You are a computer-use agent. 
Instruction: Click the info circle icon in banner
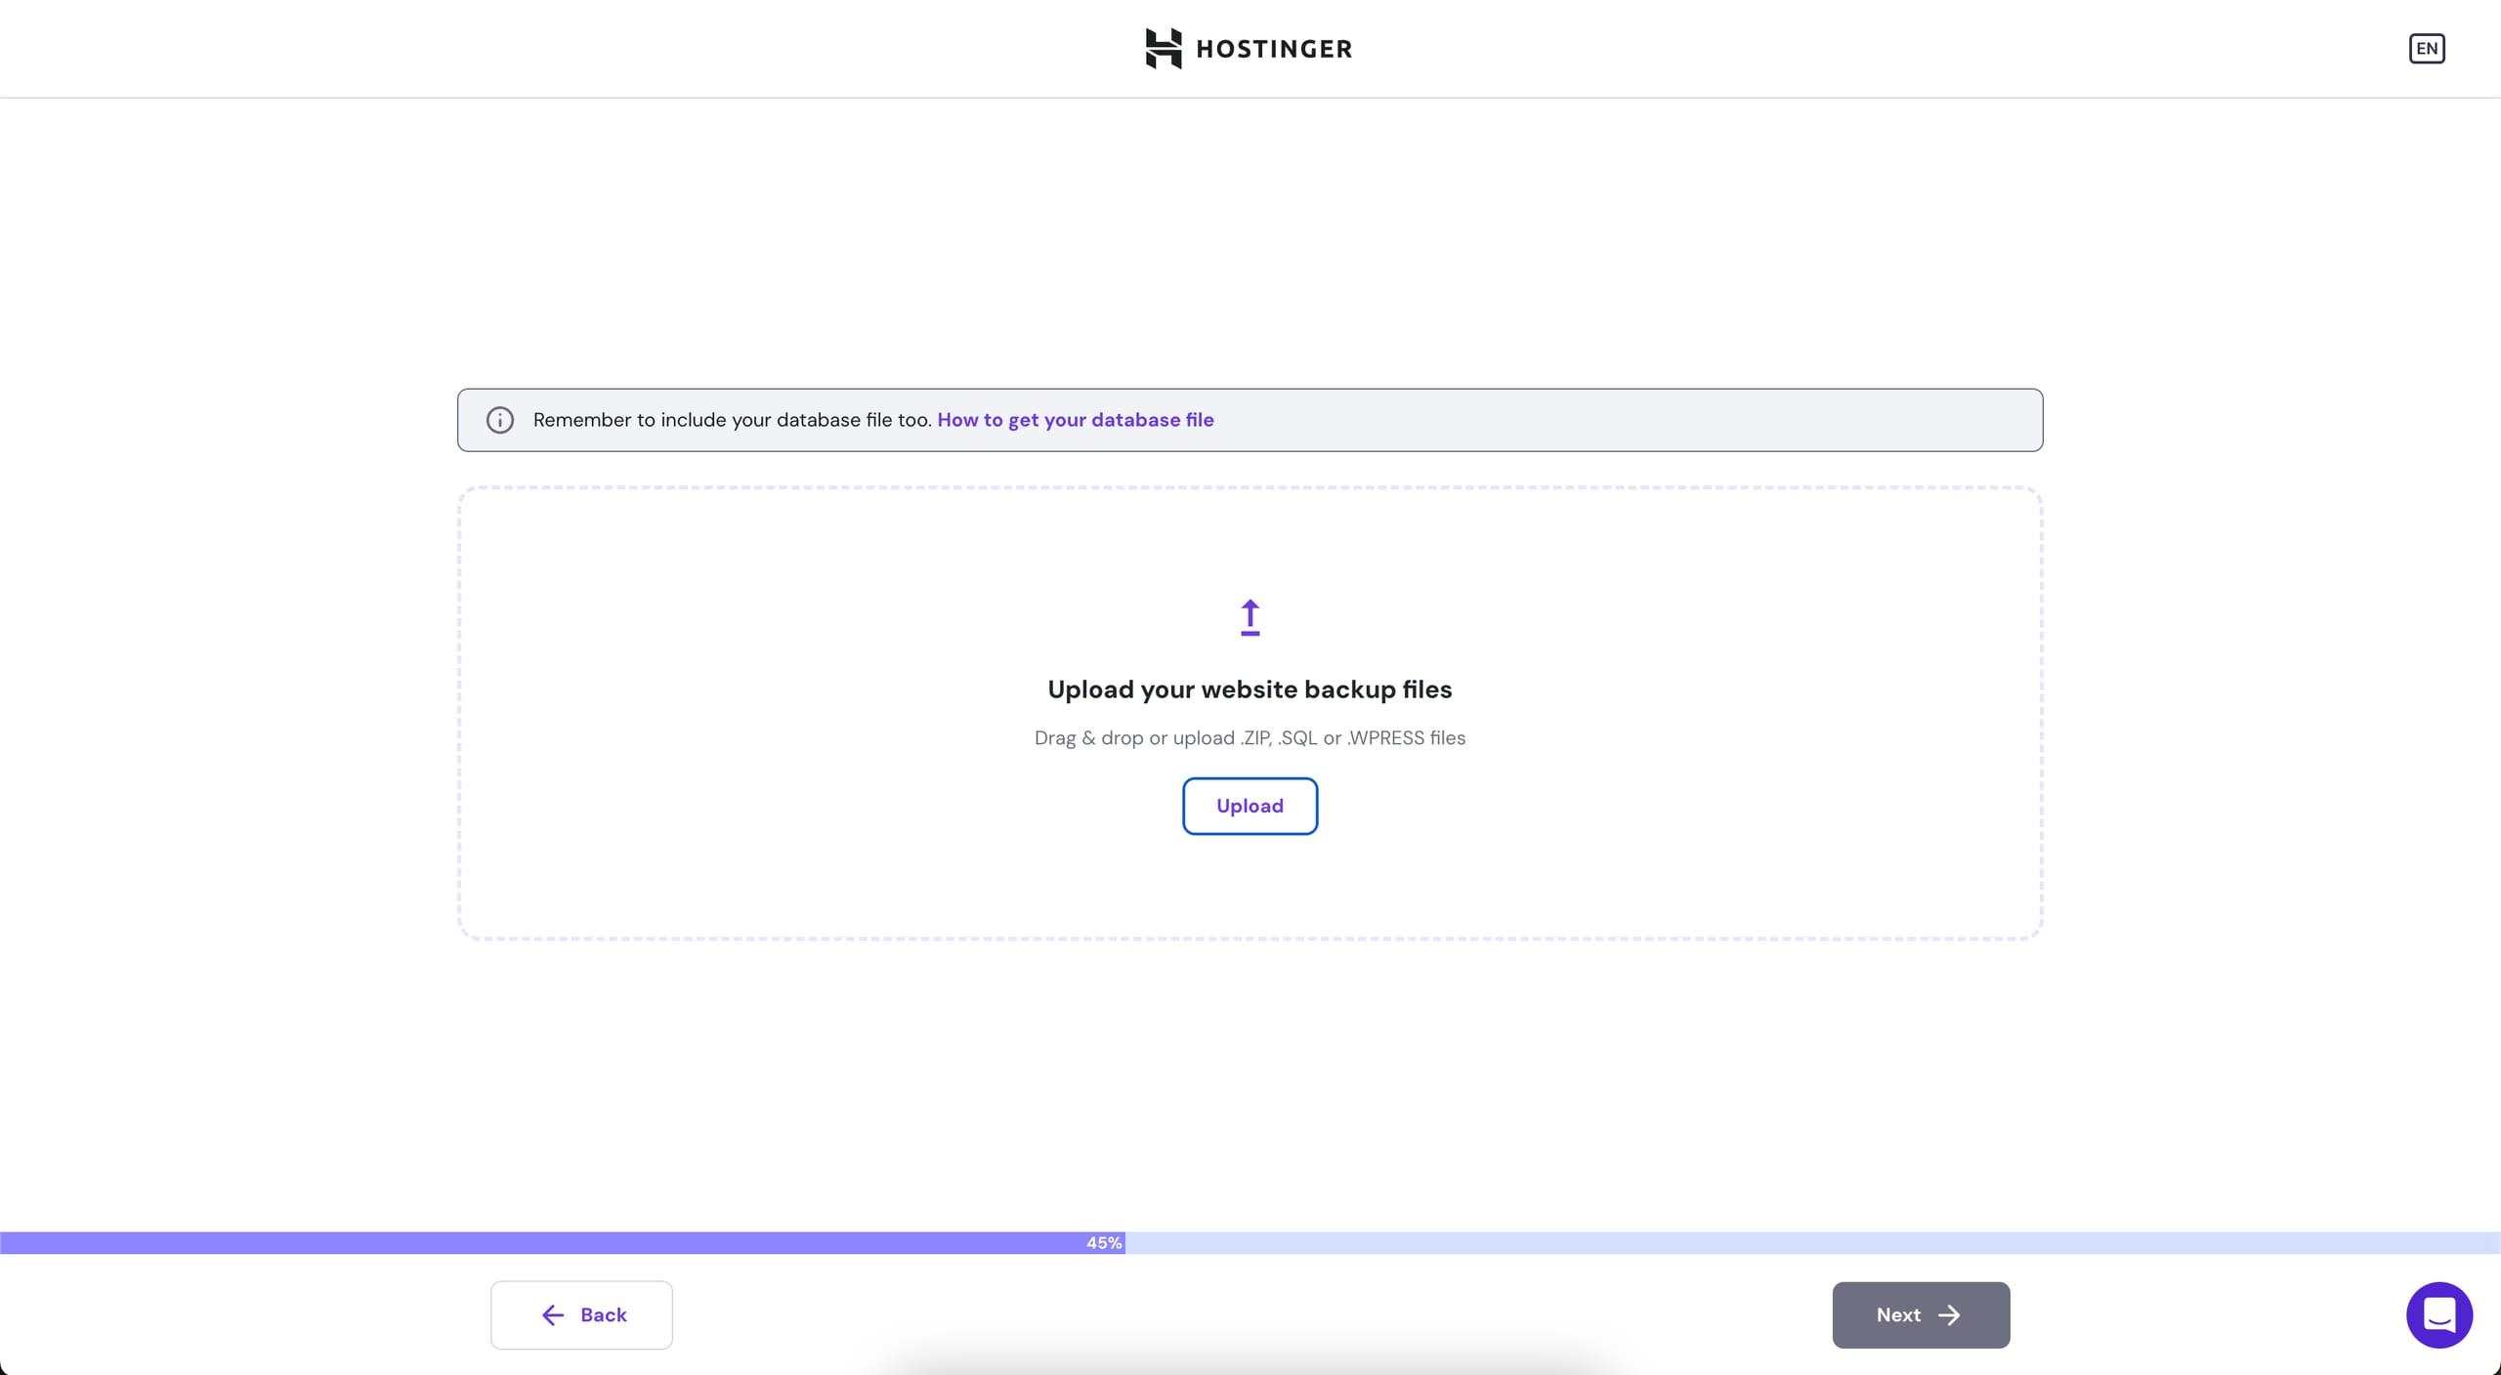[500, 420]
